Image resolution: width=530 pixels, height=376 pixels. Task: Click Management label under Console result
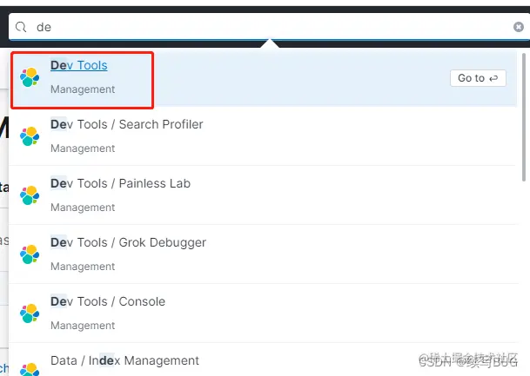(83, 326)
